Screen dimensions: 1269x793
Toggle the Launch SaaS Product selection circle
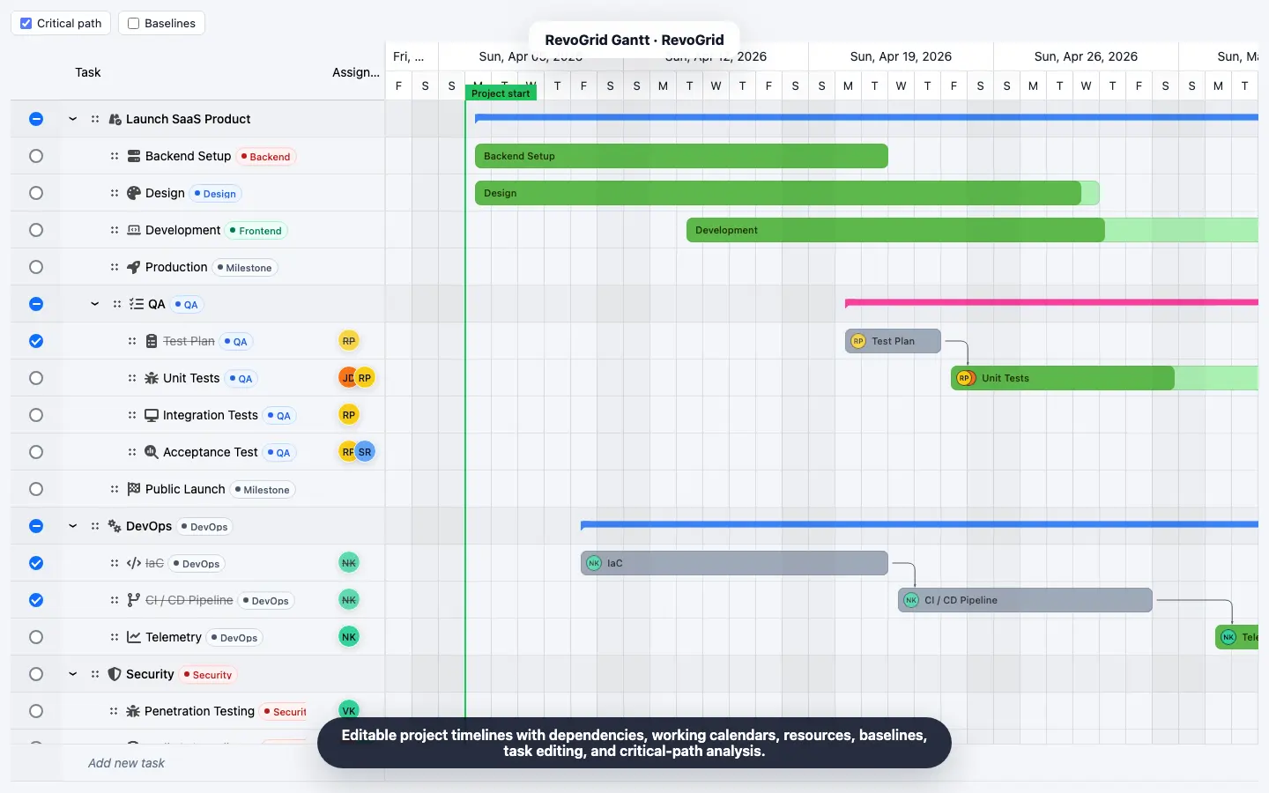click(36, 119)
